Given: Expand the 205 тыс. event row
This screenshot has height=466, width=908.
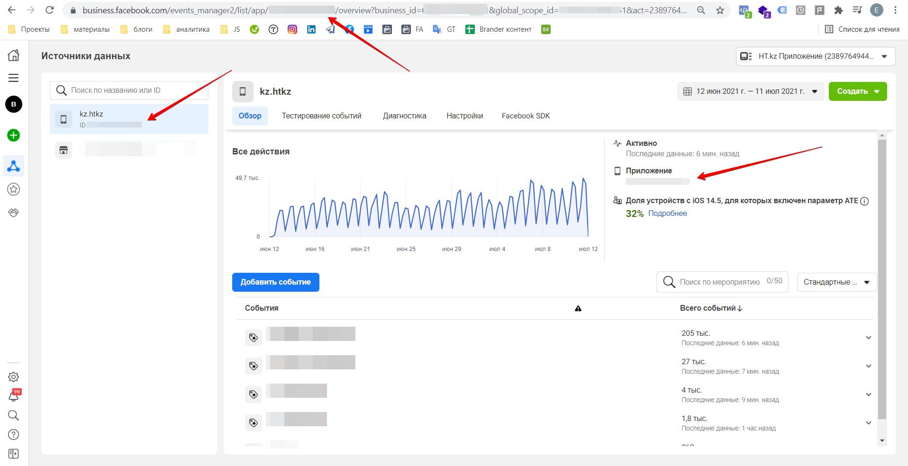Looking at the screenshot, I should [x=868, y=338].
